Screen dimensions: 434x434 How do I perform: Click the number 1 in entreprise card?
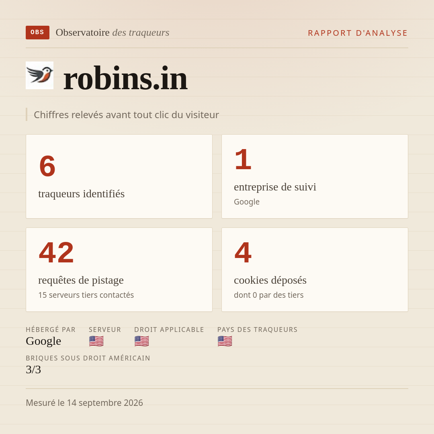(243, 159)
